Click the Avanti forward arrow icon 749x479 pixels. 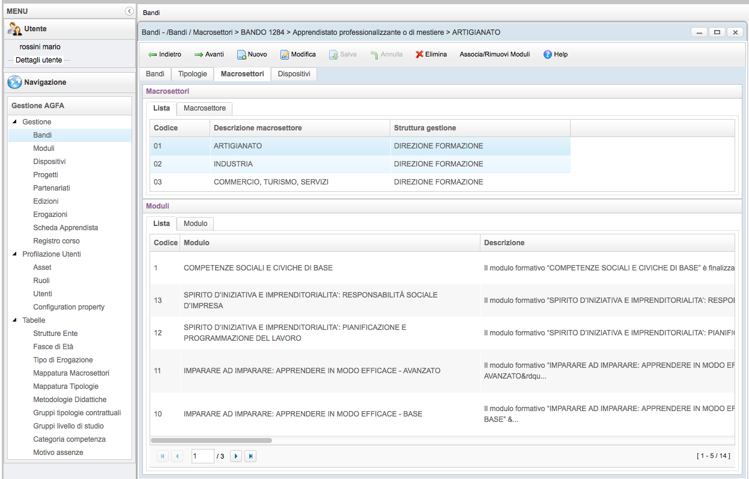point(199,55)
